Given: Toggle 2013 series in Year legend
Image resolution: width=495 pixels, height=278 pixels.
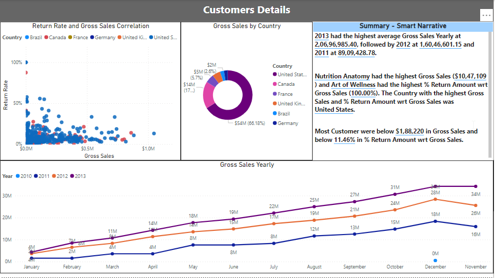Looking at the screenshot, I should click(x=78, y=176).
